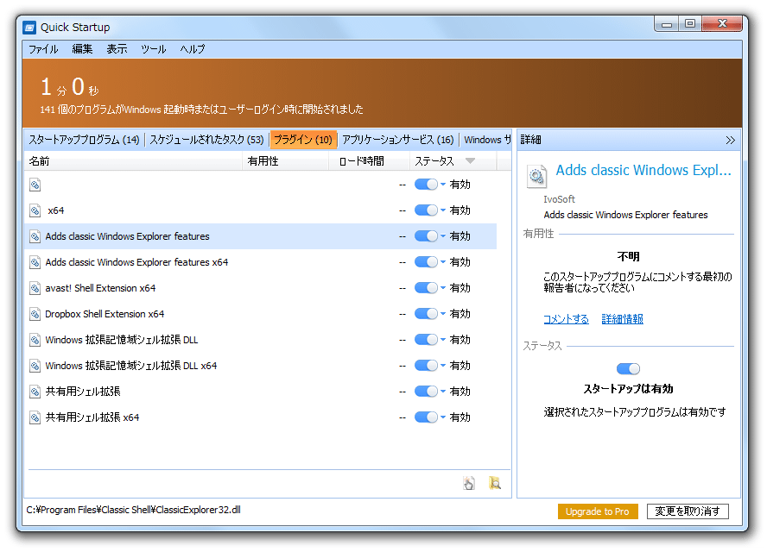Toggle the startup switch in the ステータス detail section
767x552 pixels.
click(x=628, y=369)
